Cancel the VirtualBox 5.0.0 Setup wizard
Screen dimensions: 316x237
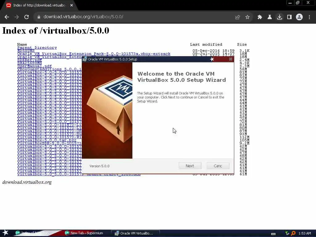pos(218,166)
